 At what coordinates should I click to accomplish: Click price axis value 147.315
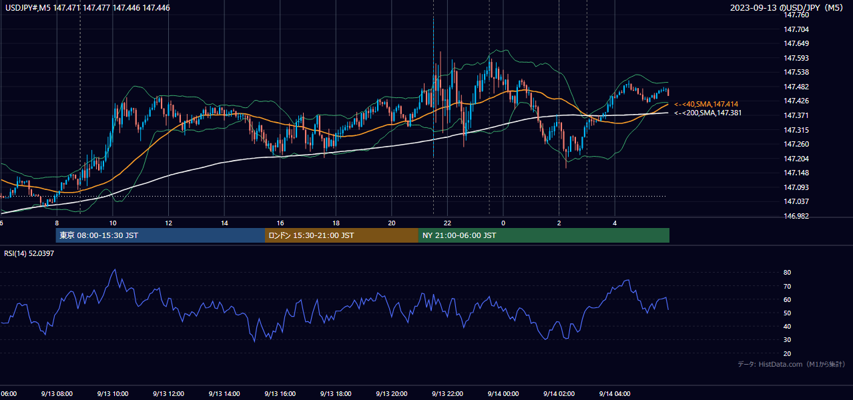tap(796, 130)
